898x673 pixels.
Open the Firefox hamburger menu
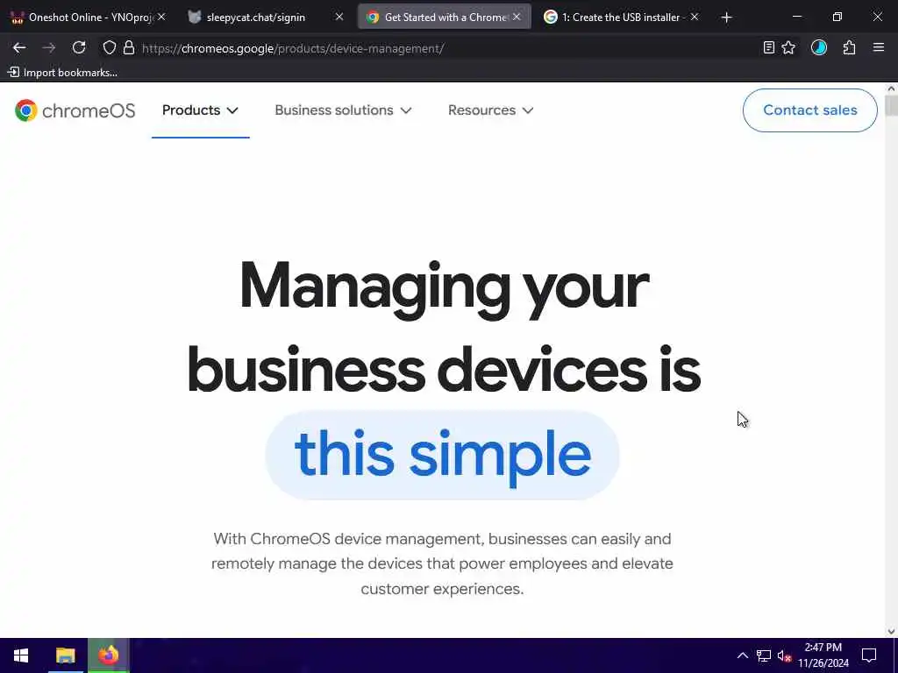click(x=879, y=48)
